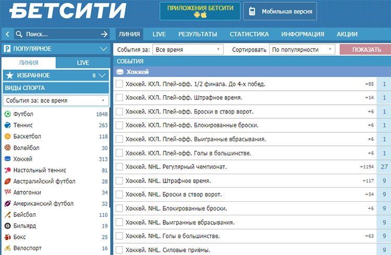Click in the Поиск search field

(61, 34)
